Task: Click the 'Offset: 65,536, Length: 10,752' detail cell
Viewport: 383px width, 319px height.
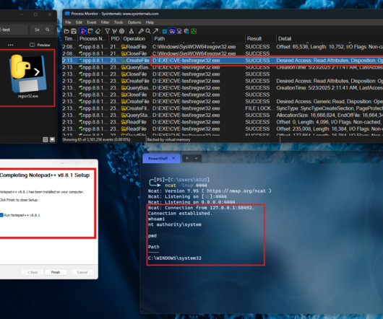Action: pos(330,47)
